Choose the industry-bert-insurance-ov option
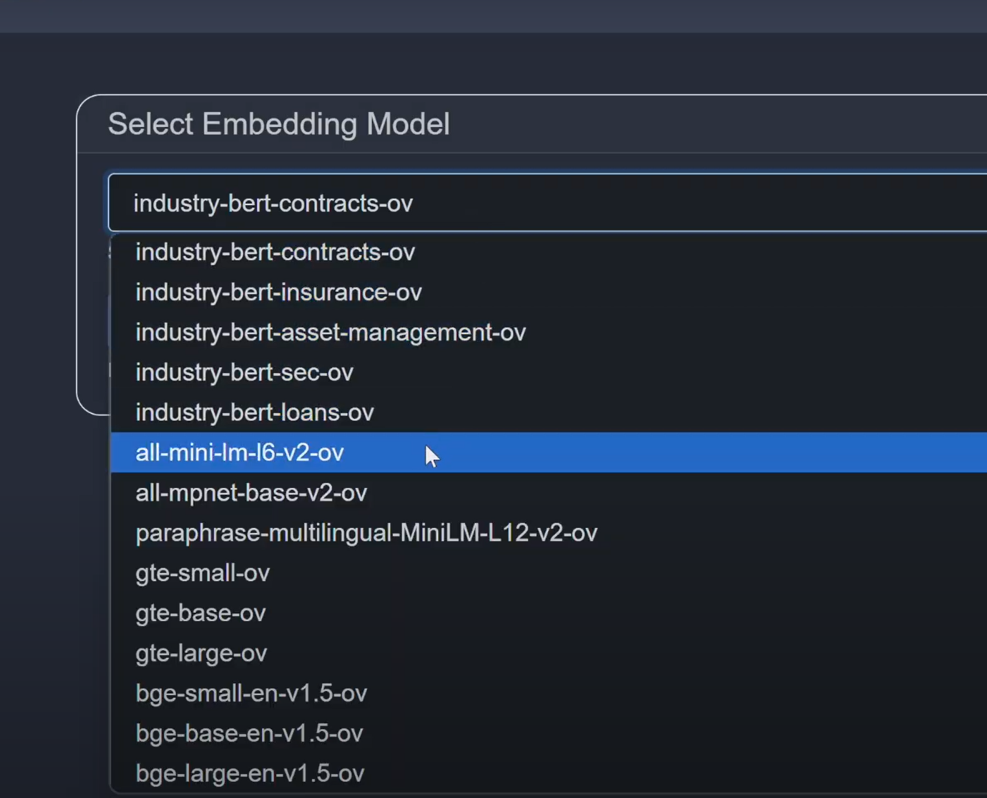The width and height of the screenshot is (987, 798). point(278,292)
